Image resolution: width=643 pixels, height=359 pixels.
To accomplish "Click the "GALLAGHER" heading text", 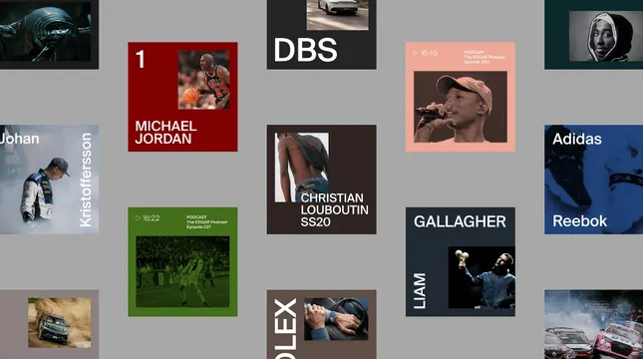I will [460, 221].
